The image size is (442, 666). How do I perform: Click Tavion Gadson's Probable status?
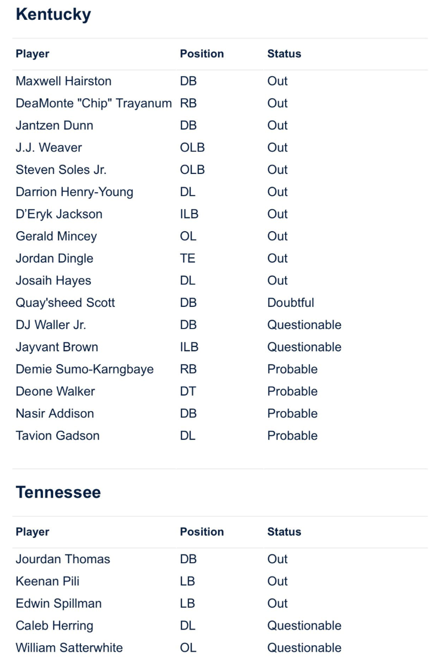tap(293, 435)
